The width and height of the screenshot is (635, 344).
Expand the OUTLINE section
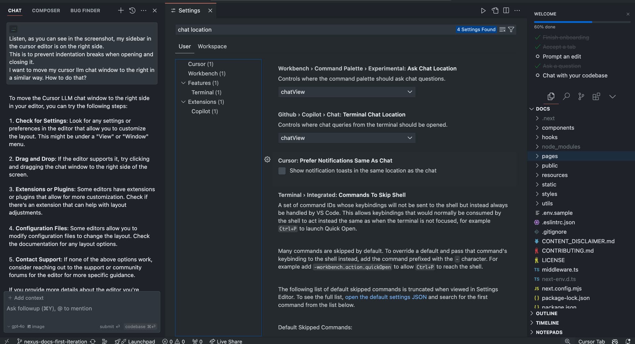(546, 313)
